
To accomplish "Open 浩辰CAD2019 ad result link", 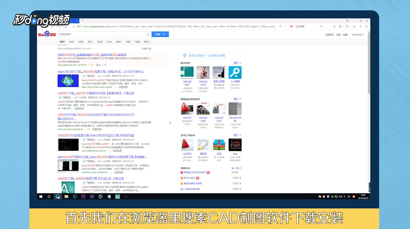I will [92, 55].
